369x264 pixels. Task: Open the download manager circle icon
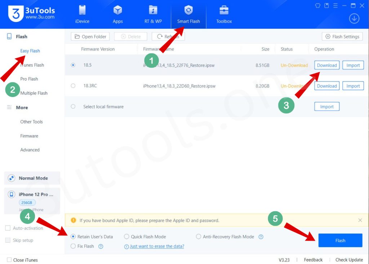tap(354, 18)
